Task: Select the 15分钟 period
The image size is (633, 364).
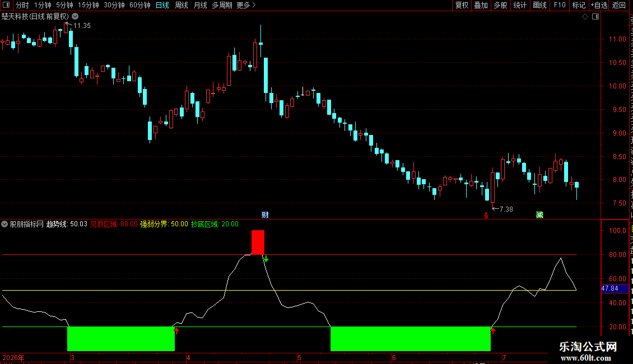Action: pyautogui.click(x=89, y=5)
